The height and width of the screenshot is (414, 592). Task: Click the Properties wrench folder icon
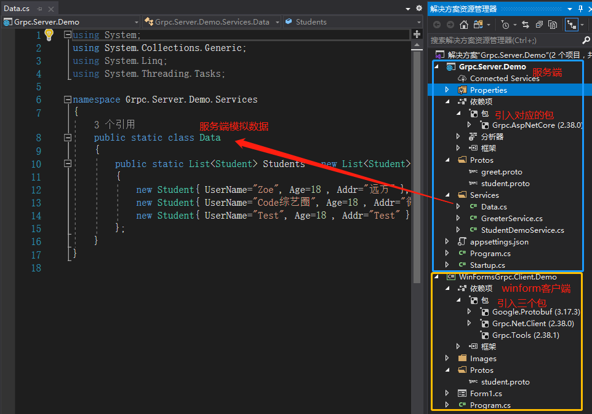click(x=462, y=90)
